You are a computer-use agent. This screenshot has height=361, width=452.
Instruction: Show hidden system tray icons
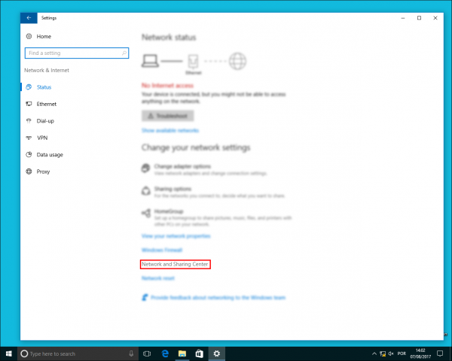click(x=374, y=353)
